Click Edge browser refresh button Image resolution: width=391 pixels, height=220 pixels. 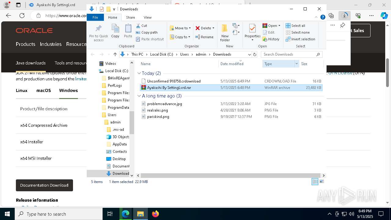coord(22,16)
